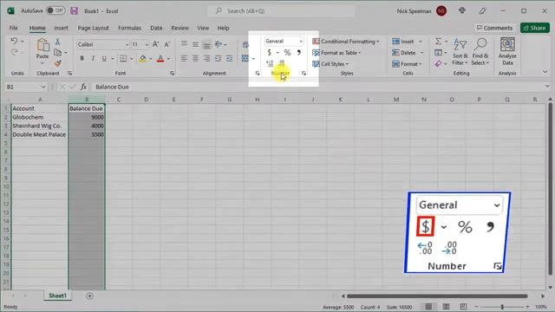Toggle Italic formatting

pyautogui.click(x=93, y=58)
